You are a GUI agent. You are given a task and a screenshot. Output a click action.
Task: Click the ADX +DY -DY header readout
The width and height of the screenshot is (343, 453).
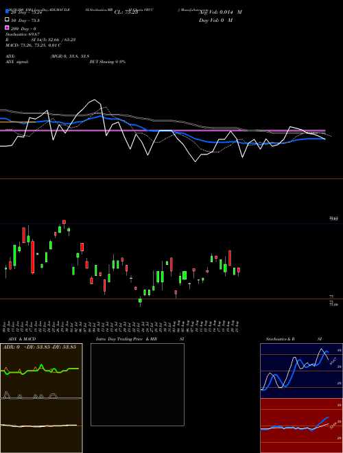[x=40, y=347]
